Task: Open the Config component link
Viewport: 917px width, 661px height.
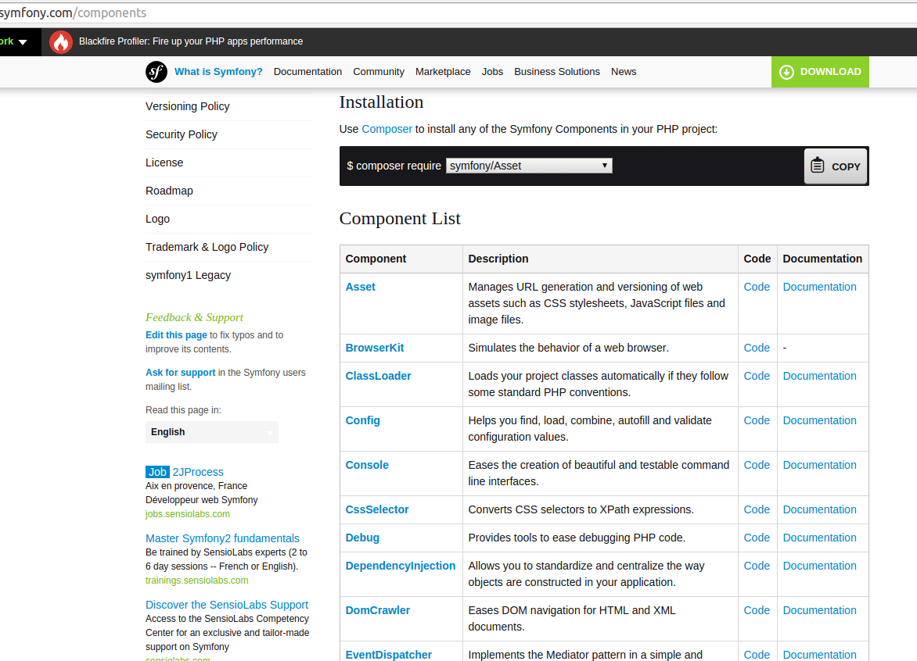Action: point(362,420)
